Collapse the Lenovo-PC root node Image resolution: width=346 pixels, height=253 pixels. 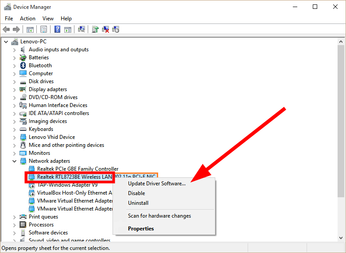[6, 42]
